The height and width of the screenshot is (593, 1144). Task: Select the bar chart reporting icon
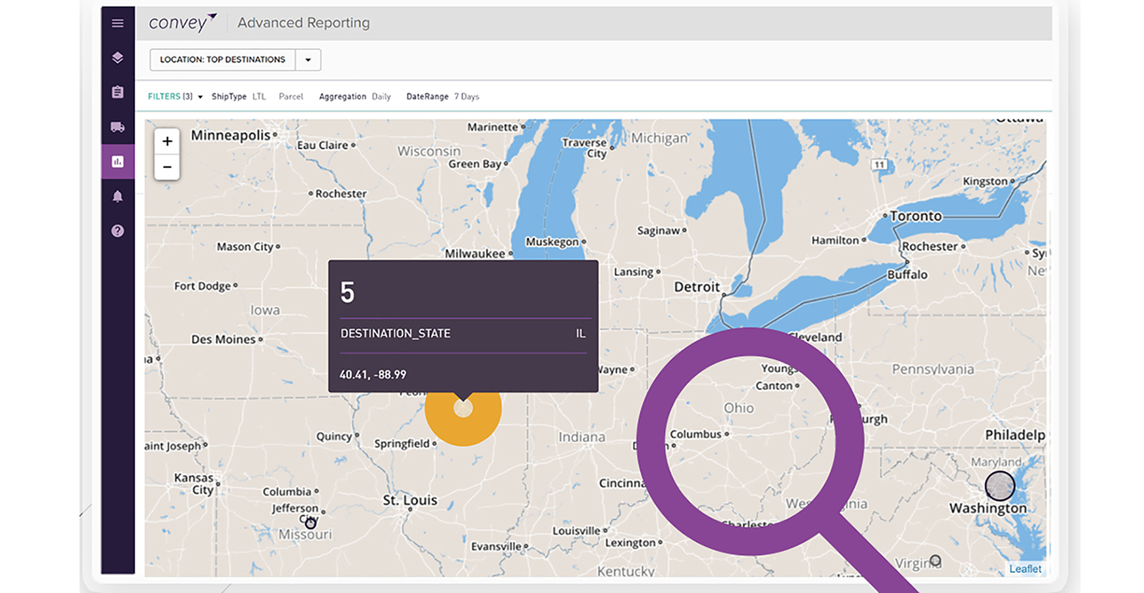(117, 162)
